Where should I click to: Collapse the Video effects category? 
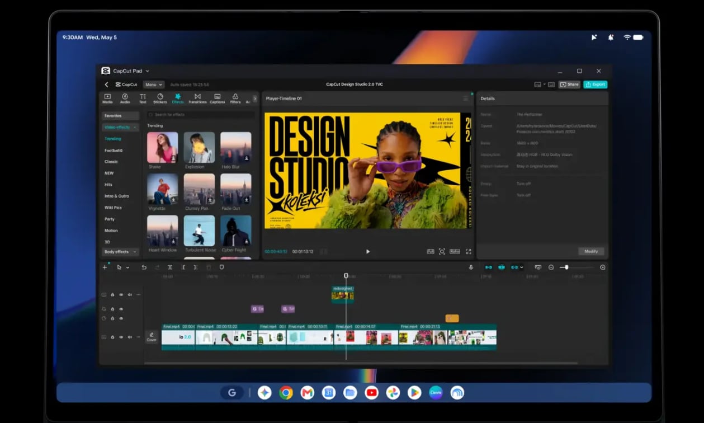[120, 128]
